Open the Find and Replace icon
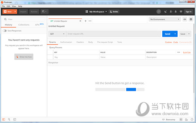 click(9, 119)
